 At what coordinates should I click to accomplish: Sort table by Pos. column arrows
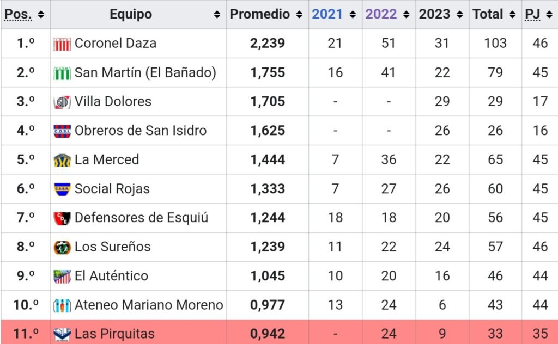pos(41,15)
